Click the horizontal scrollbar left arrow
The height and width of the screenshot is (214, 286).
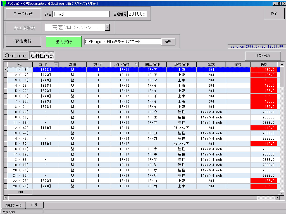pos(6,198)
